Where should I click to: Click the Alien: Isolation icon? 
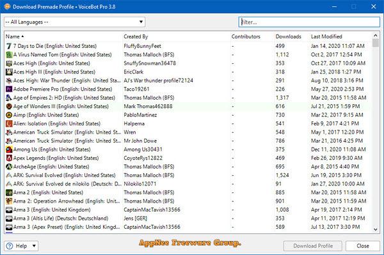9,123
